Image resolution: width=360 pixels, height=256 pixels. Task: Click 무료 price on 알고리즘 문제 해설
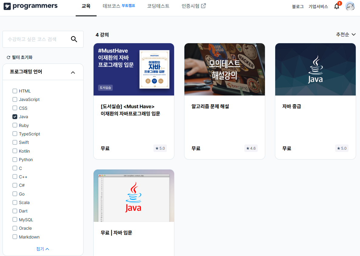click(196, 148)
